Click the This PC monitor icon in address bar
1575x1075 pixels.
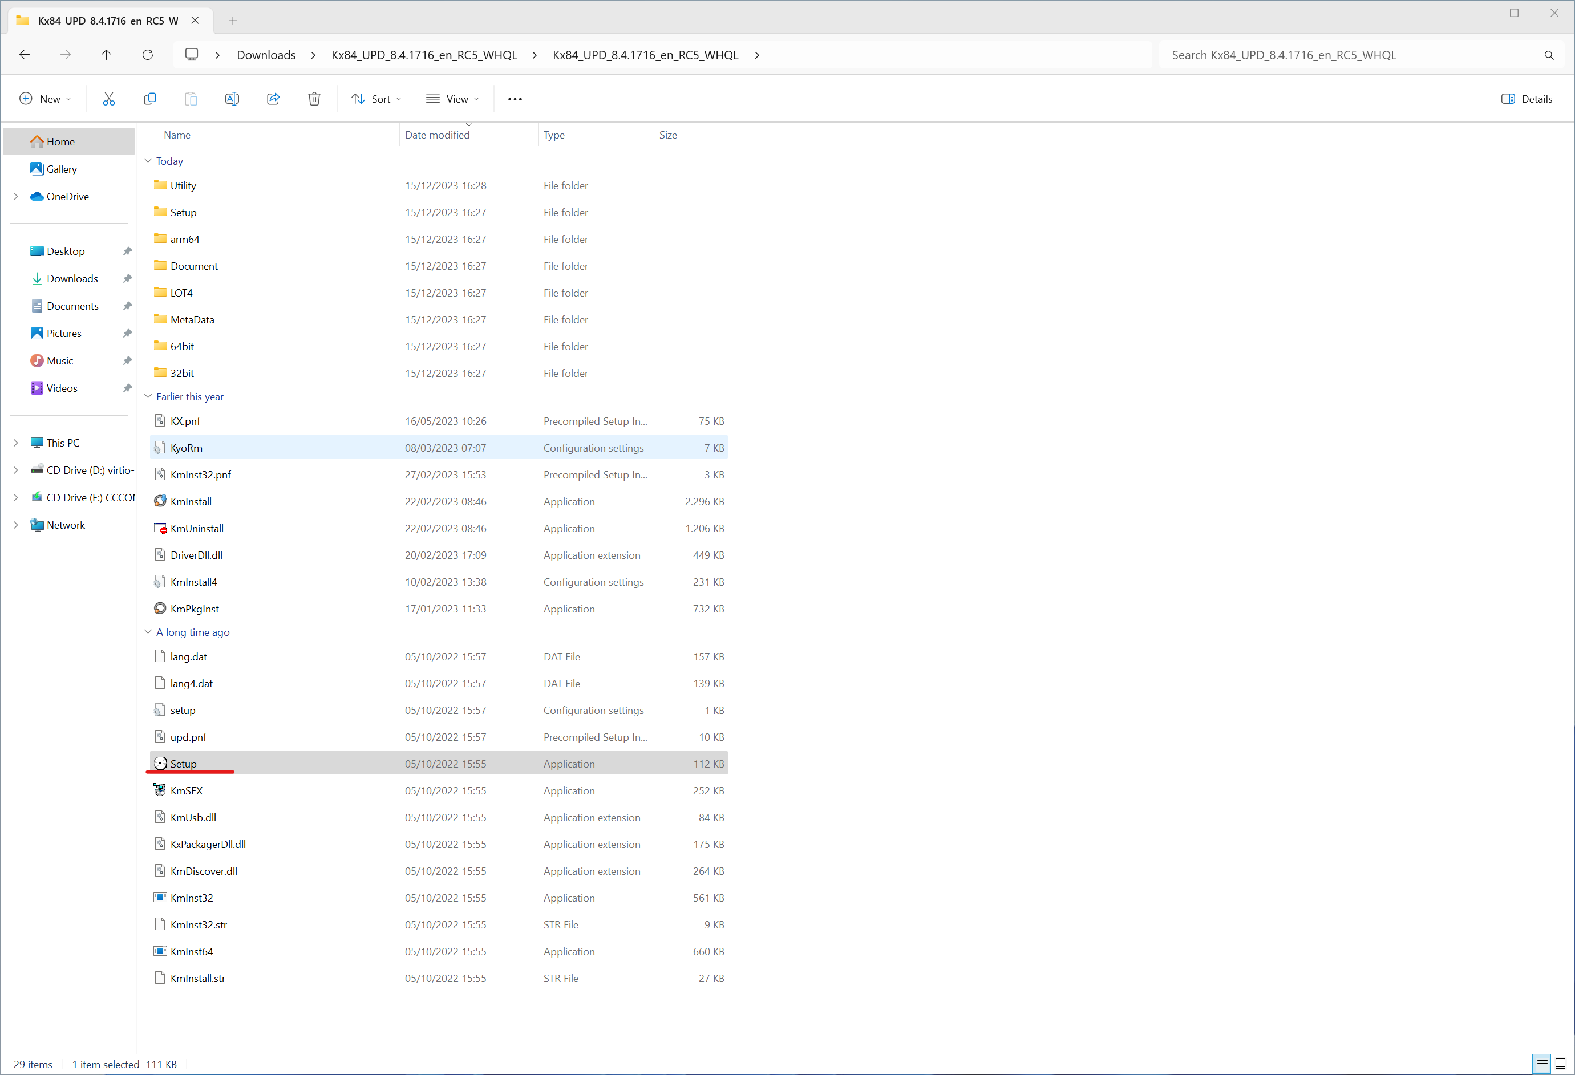pos(192,54)
